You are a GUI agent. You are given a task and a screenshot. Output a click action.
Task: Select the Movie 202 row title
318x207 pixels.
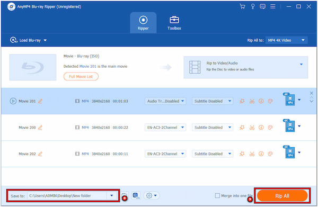pyautogui.click(x=27, y=154)
